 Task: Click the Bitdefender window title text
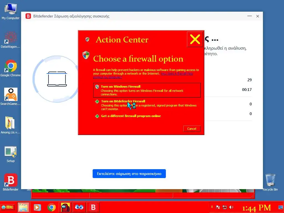tap(71, 16)
